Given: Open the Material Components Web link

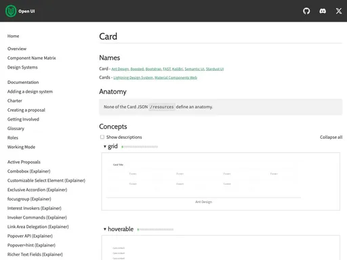Looking at the screenshot, I should [x=176, y=78].
